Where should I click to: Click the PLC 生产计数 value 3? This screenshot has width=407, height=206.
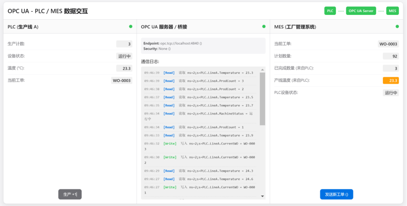coord(124,44)
